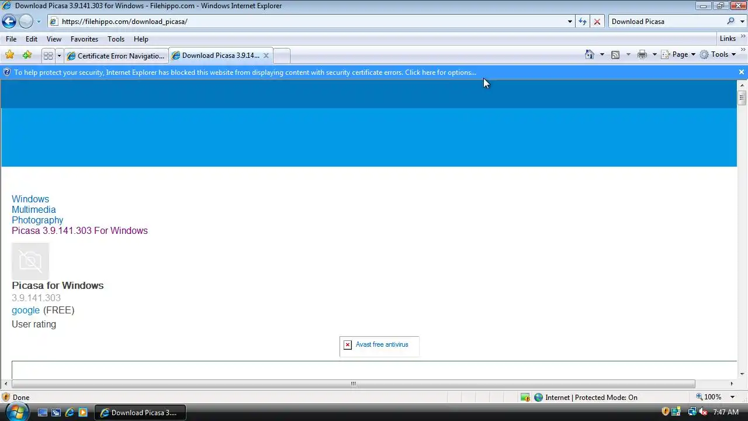Click the muted volume tray icon
Viewport: 748px width, 421px height.
703,412
